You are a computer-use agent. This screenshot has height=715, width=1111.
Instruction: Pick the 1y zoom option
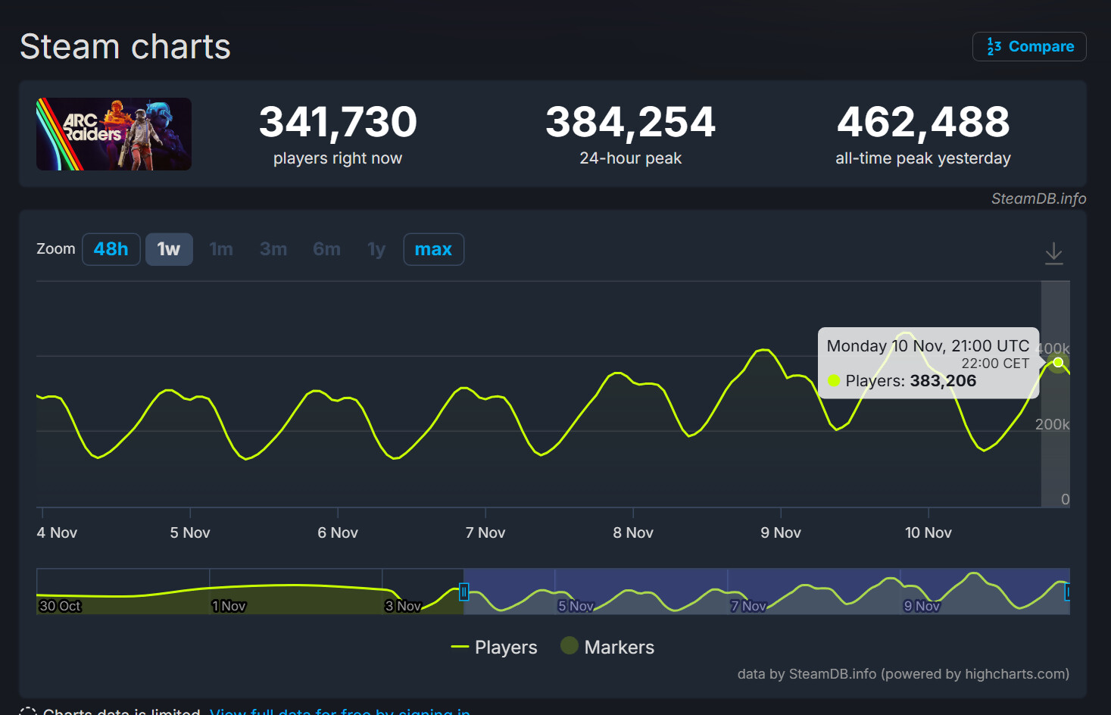(x=376, y=249)
